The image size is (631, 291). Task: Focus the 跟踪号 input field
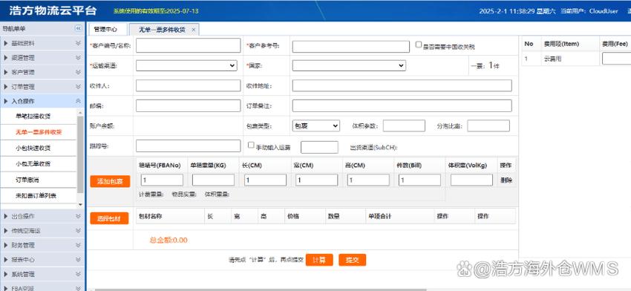[189, 146]
